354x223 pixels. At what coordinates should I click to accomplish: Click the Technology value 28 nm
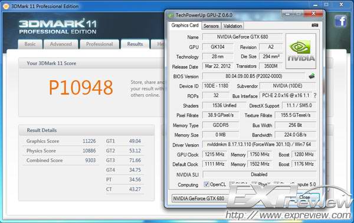pos(218,56)
